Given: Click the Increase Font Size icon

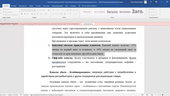Looking at the screenshot, I should coord(37,10).
